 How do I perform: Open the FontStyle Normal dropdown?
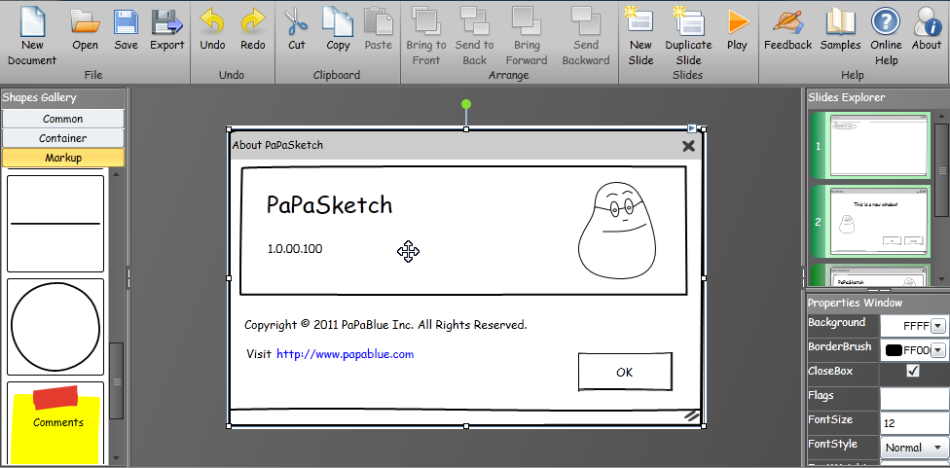pyautogui.click(x=913, y=447)
